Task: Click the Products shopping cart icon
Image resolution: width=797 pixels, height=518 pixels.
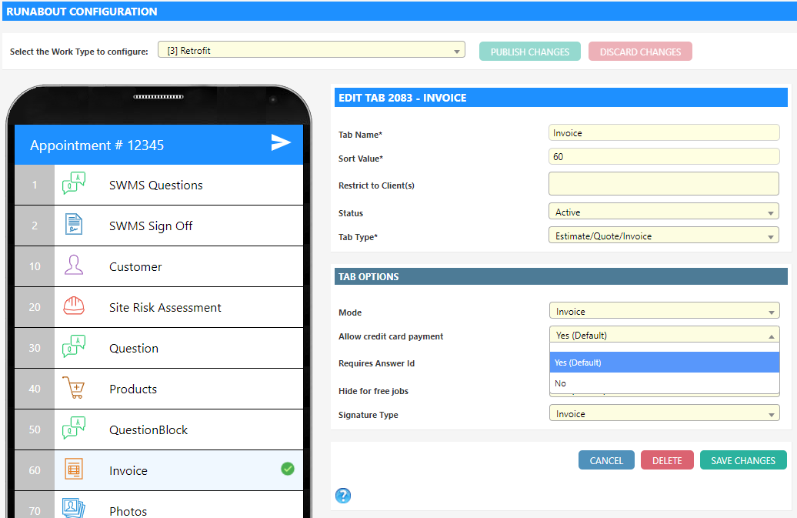Action: coord(74,389)
